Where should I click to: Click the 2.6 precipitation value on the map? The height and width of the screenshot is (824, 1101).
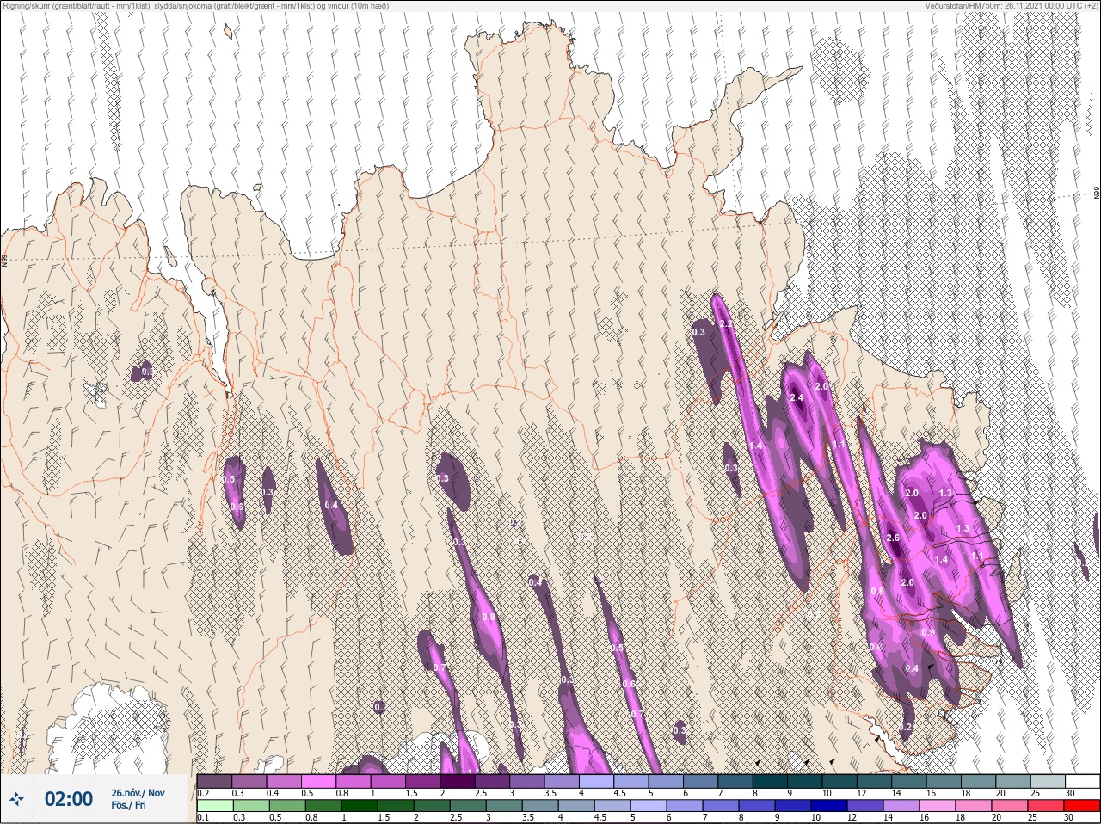pyautogui.click(x=893, y=538)
